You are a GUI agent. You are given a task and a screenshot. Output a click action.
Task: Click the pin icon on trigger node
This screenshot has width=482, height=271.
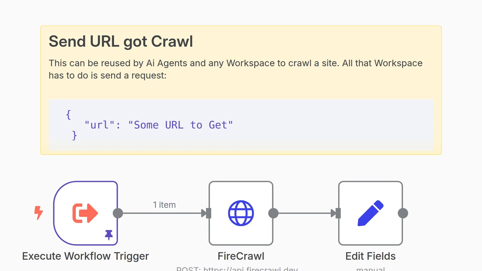109,235
